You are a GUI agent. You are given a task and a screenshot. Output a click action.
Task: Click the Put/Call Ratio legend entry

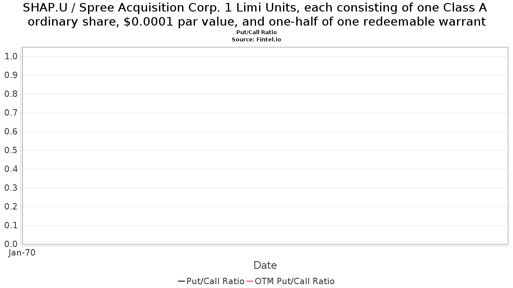point(211,281)
